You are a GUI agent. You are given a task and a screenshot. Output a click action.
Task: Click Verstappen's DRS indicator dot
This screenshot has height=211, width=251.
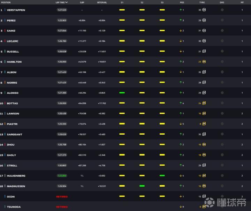coord(222,10)
